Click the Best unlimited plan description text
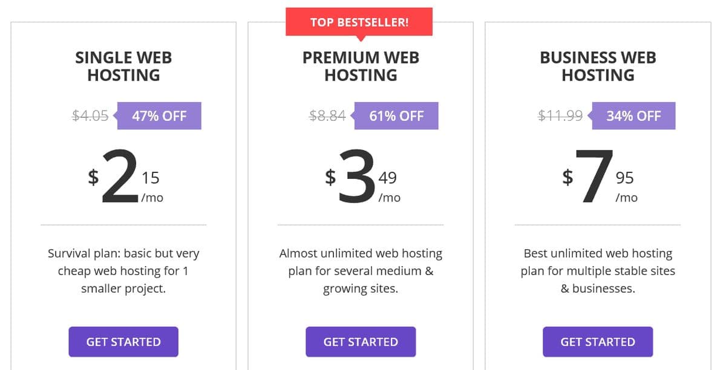This screenshot has width=726, height=370. tap(598, 271)
